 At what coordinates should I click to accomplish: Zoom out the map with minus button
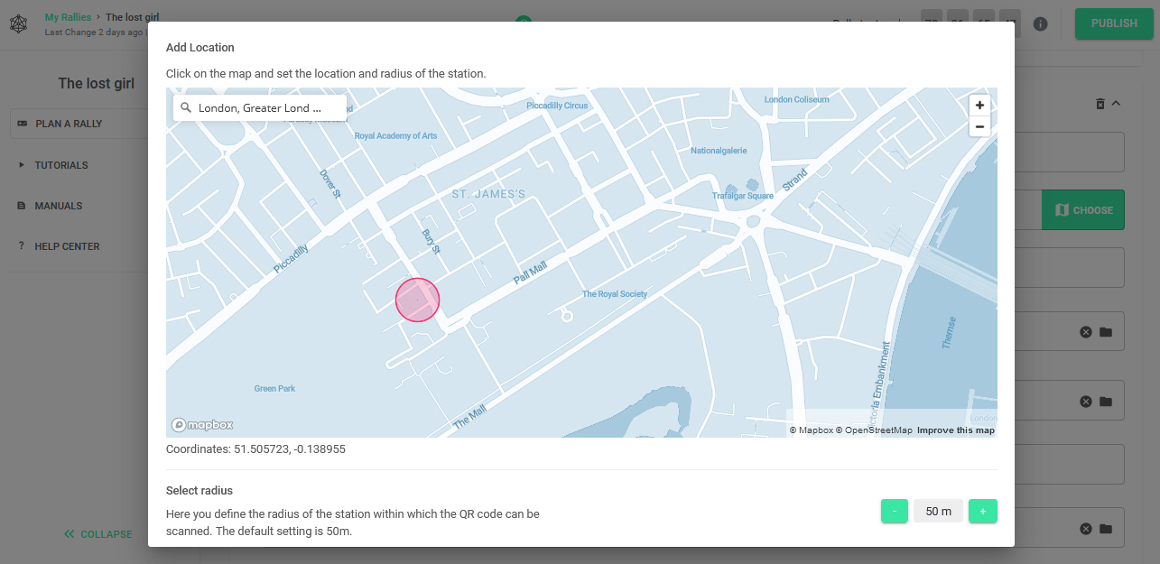click(979, 126)
